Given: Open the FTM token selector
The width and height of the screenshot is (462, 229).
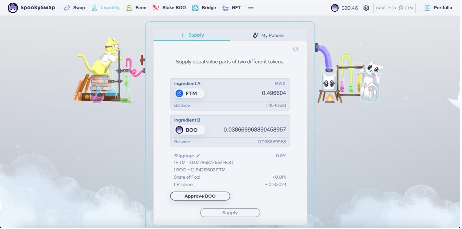Looking at the screenshot, I should pyautogui.click(x=189, y=93).
